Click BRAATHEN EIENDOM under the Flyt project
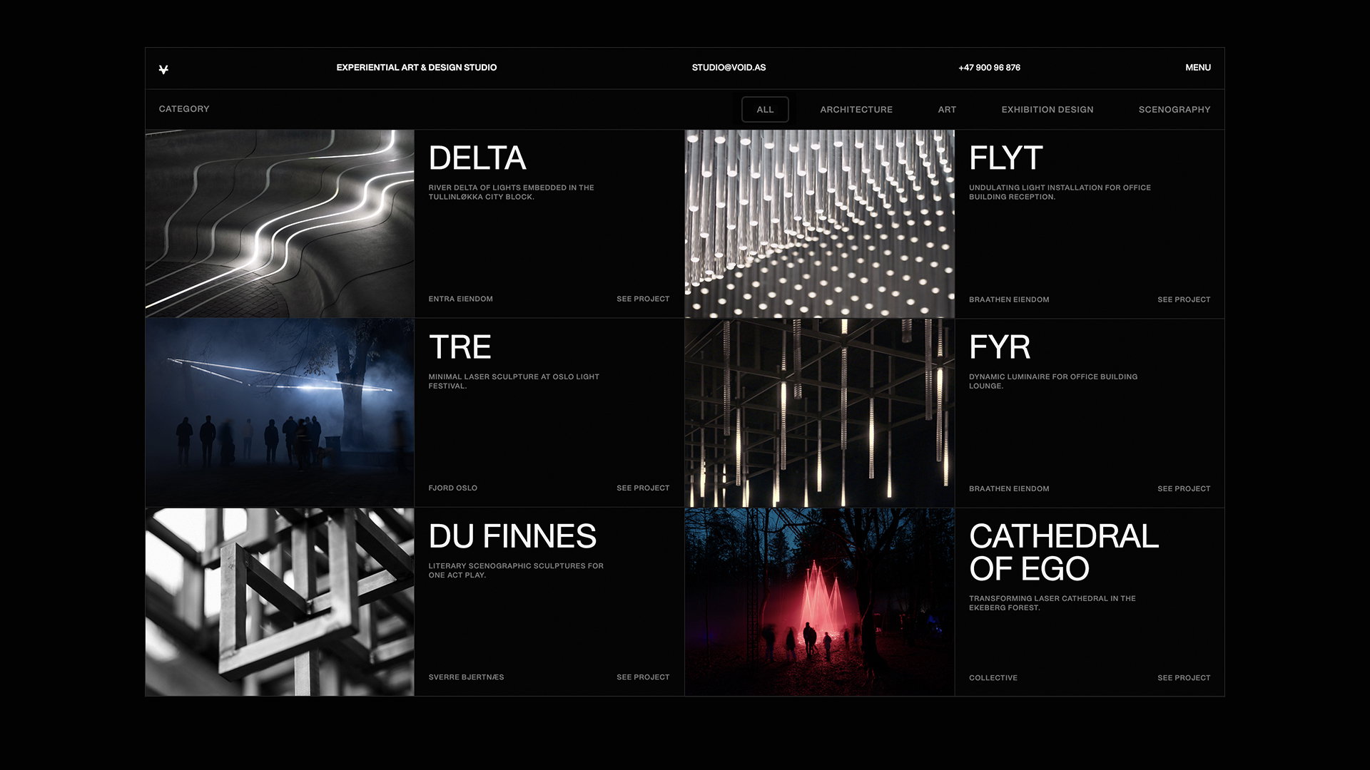The height and width of the screenshot is (770, 1370). point(1009,300)
